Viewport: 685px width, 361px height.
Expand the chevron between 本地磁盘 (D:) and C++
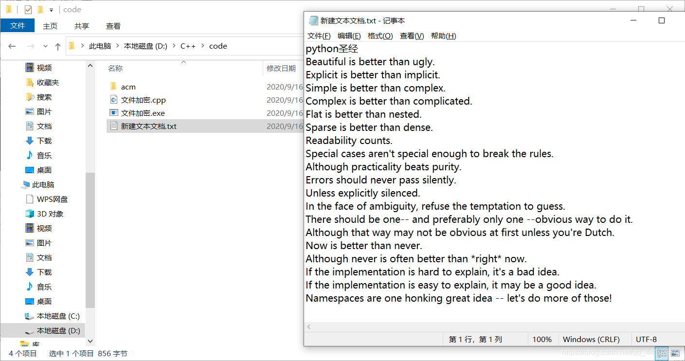coord(174,46)
